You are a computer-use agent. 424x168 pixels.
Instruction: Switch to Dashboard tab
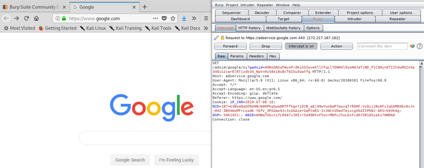coord(241,19)
